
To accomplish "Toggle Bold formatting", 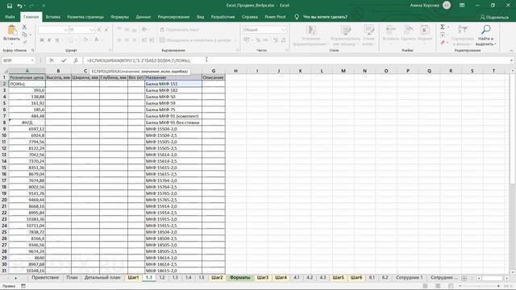I will (x=42, y=40).
